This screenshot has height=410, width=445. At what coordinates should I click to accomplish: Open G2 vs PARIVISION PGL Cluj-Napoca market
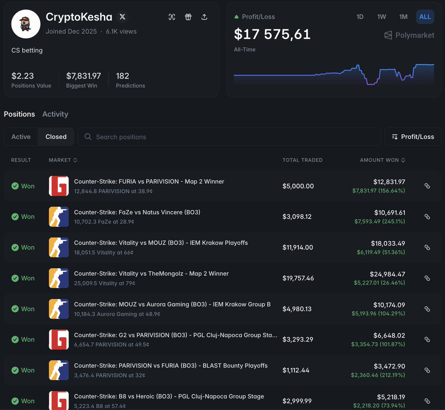coord(176,335)
